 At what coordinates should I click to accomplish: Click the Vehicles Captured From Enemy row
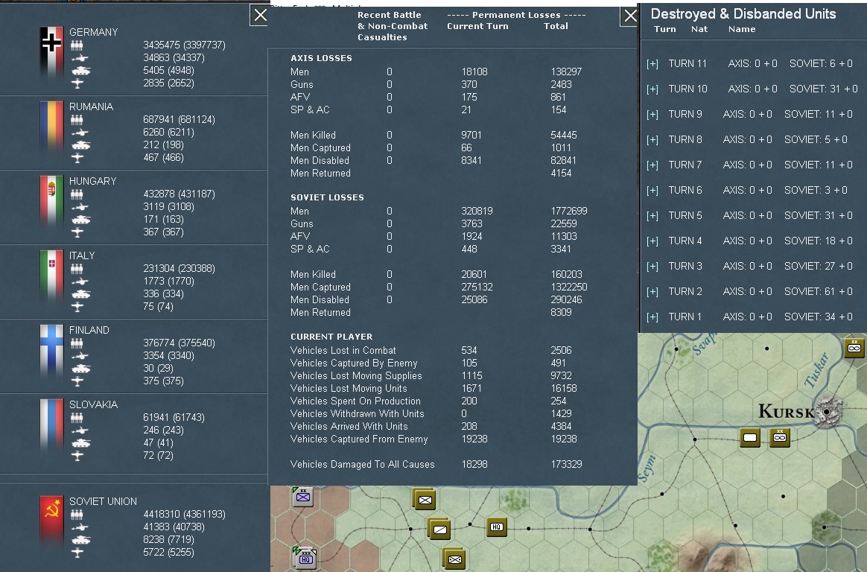[433, 439]
